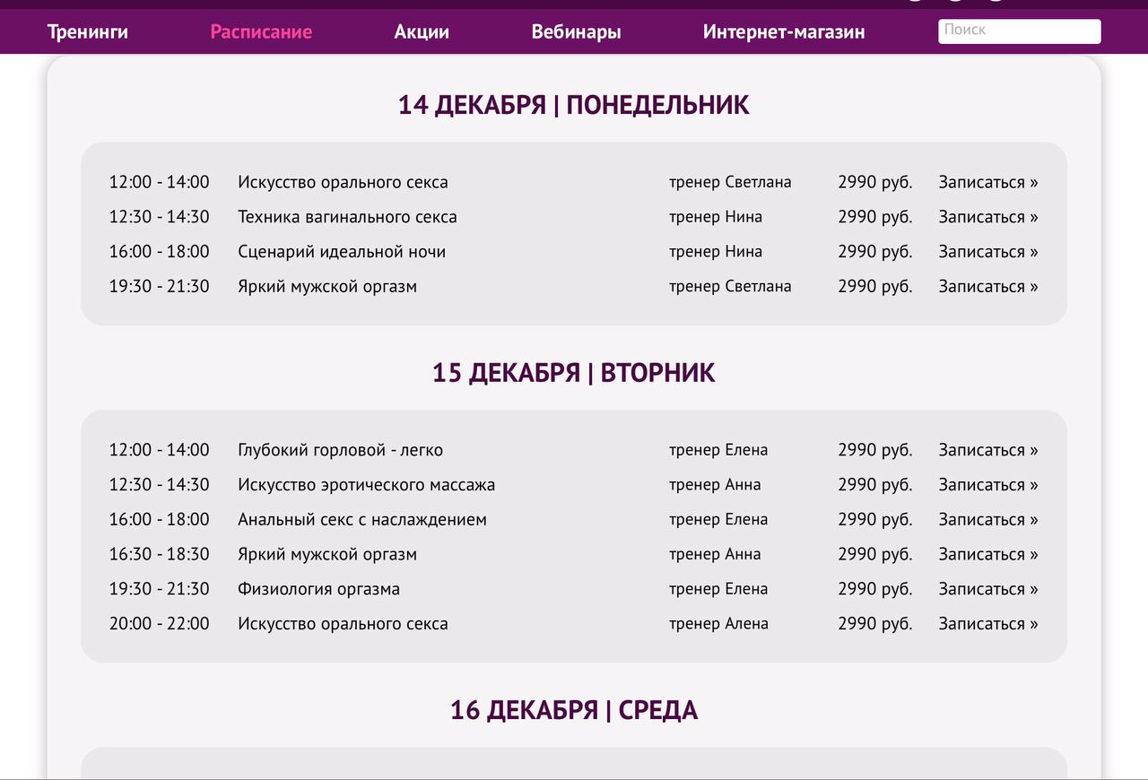Image resolution: width=1148 pixels, height=780 pixels.
Task: Select the 14 ДЕКАБРЯ | ПОНЕДЕЛЬНИК heading
Action: pos(574,105)
